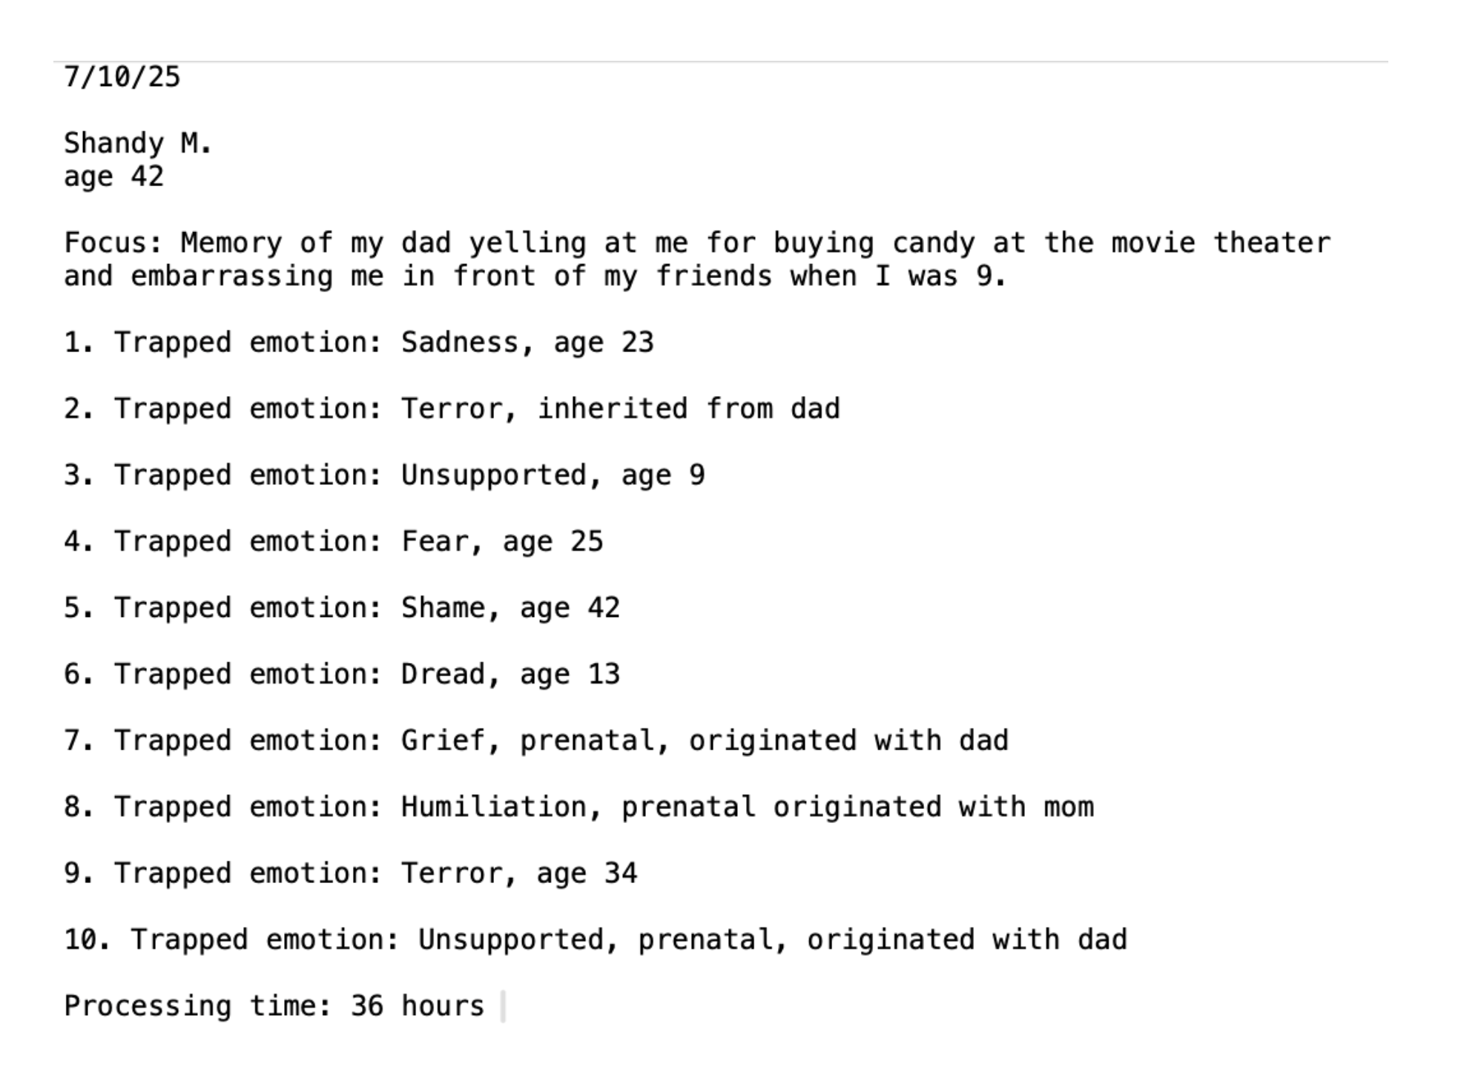The height and width of the screenshot is (1087, 1461).
Task: Click the word friends in the Focus paragraph
Action: (713, 277)
